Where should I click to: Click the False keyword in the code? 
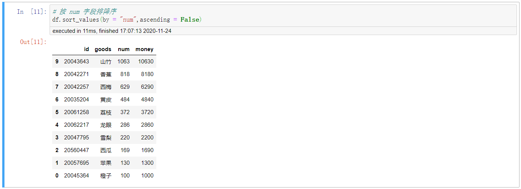(x=190, y=19)
